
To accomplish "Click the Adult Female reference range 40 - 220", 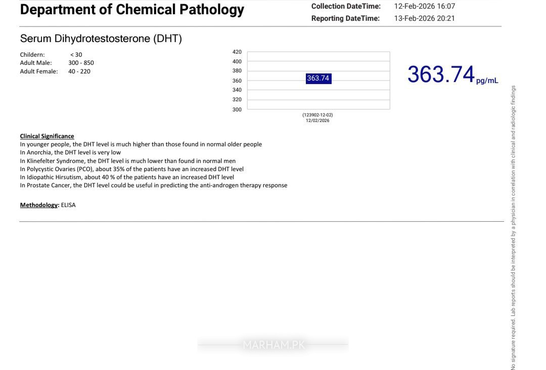I will pyautogui.click(x=79, y=71).
